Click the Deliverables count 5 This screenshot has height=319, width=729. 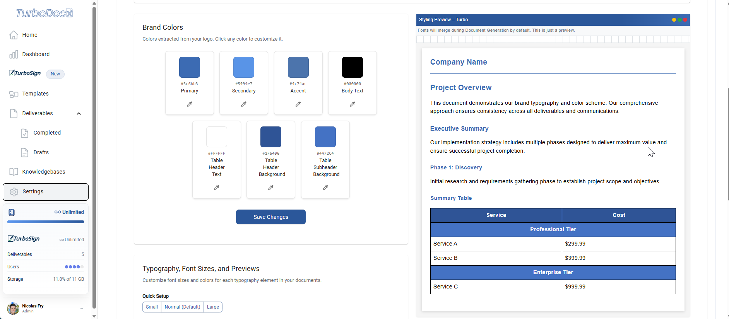pyautogui.click(x=83, y=254)
